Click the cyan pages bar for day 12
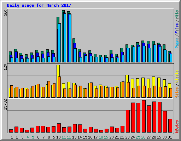 [70, 38]
